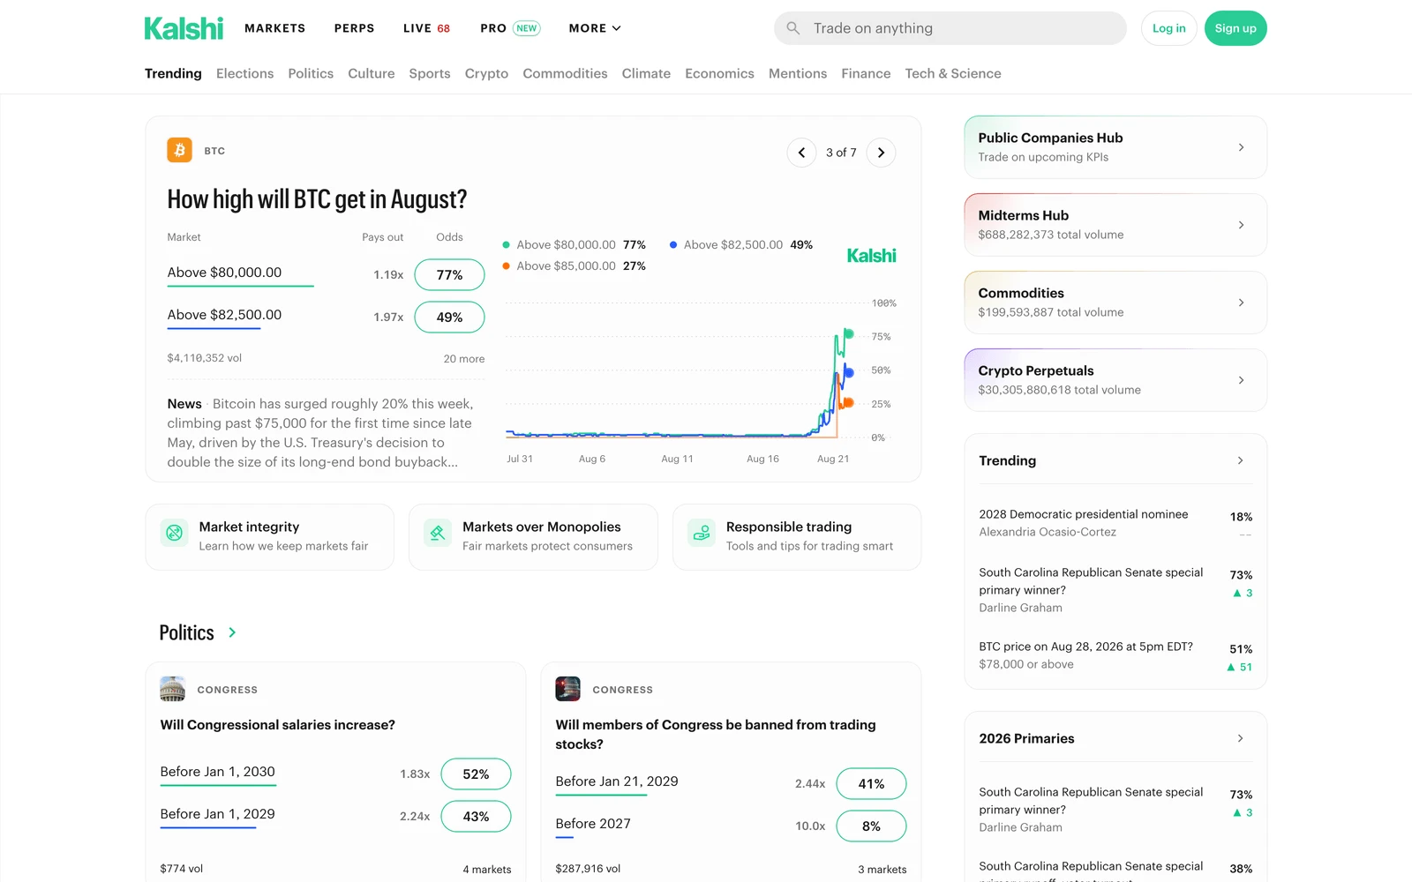This screenshot has width=1412, height=882.
Task: Open the PERPS menu item
Action: (x=354, y=28)
